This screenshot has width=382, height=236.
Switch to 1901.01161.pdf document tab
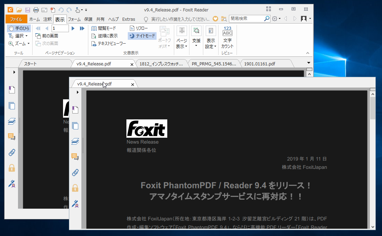pos(267,64)
